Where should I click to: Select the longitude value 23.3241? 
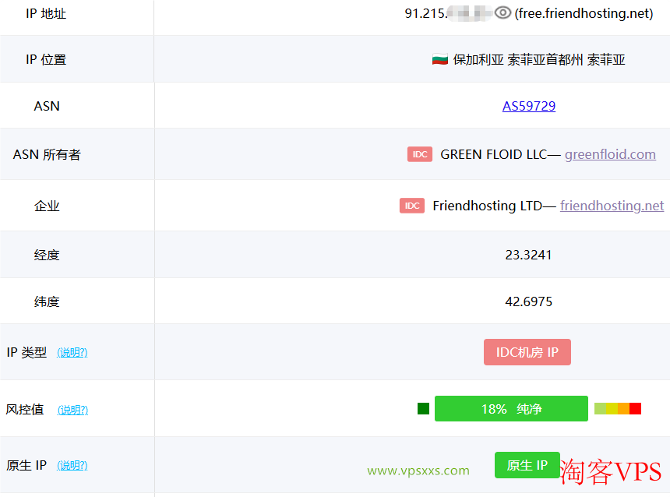click(x=528, y=255)
